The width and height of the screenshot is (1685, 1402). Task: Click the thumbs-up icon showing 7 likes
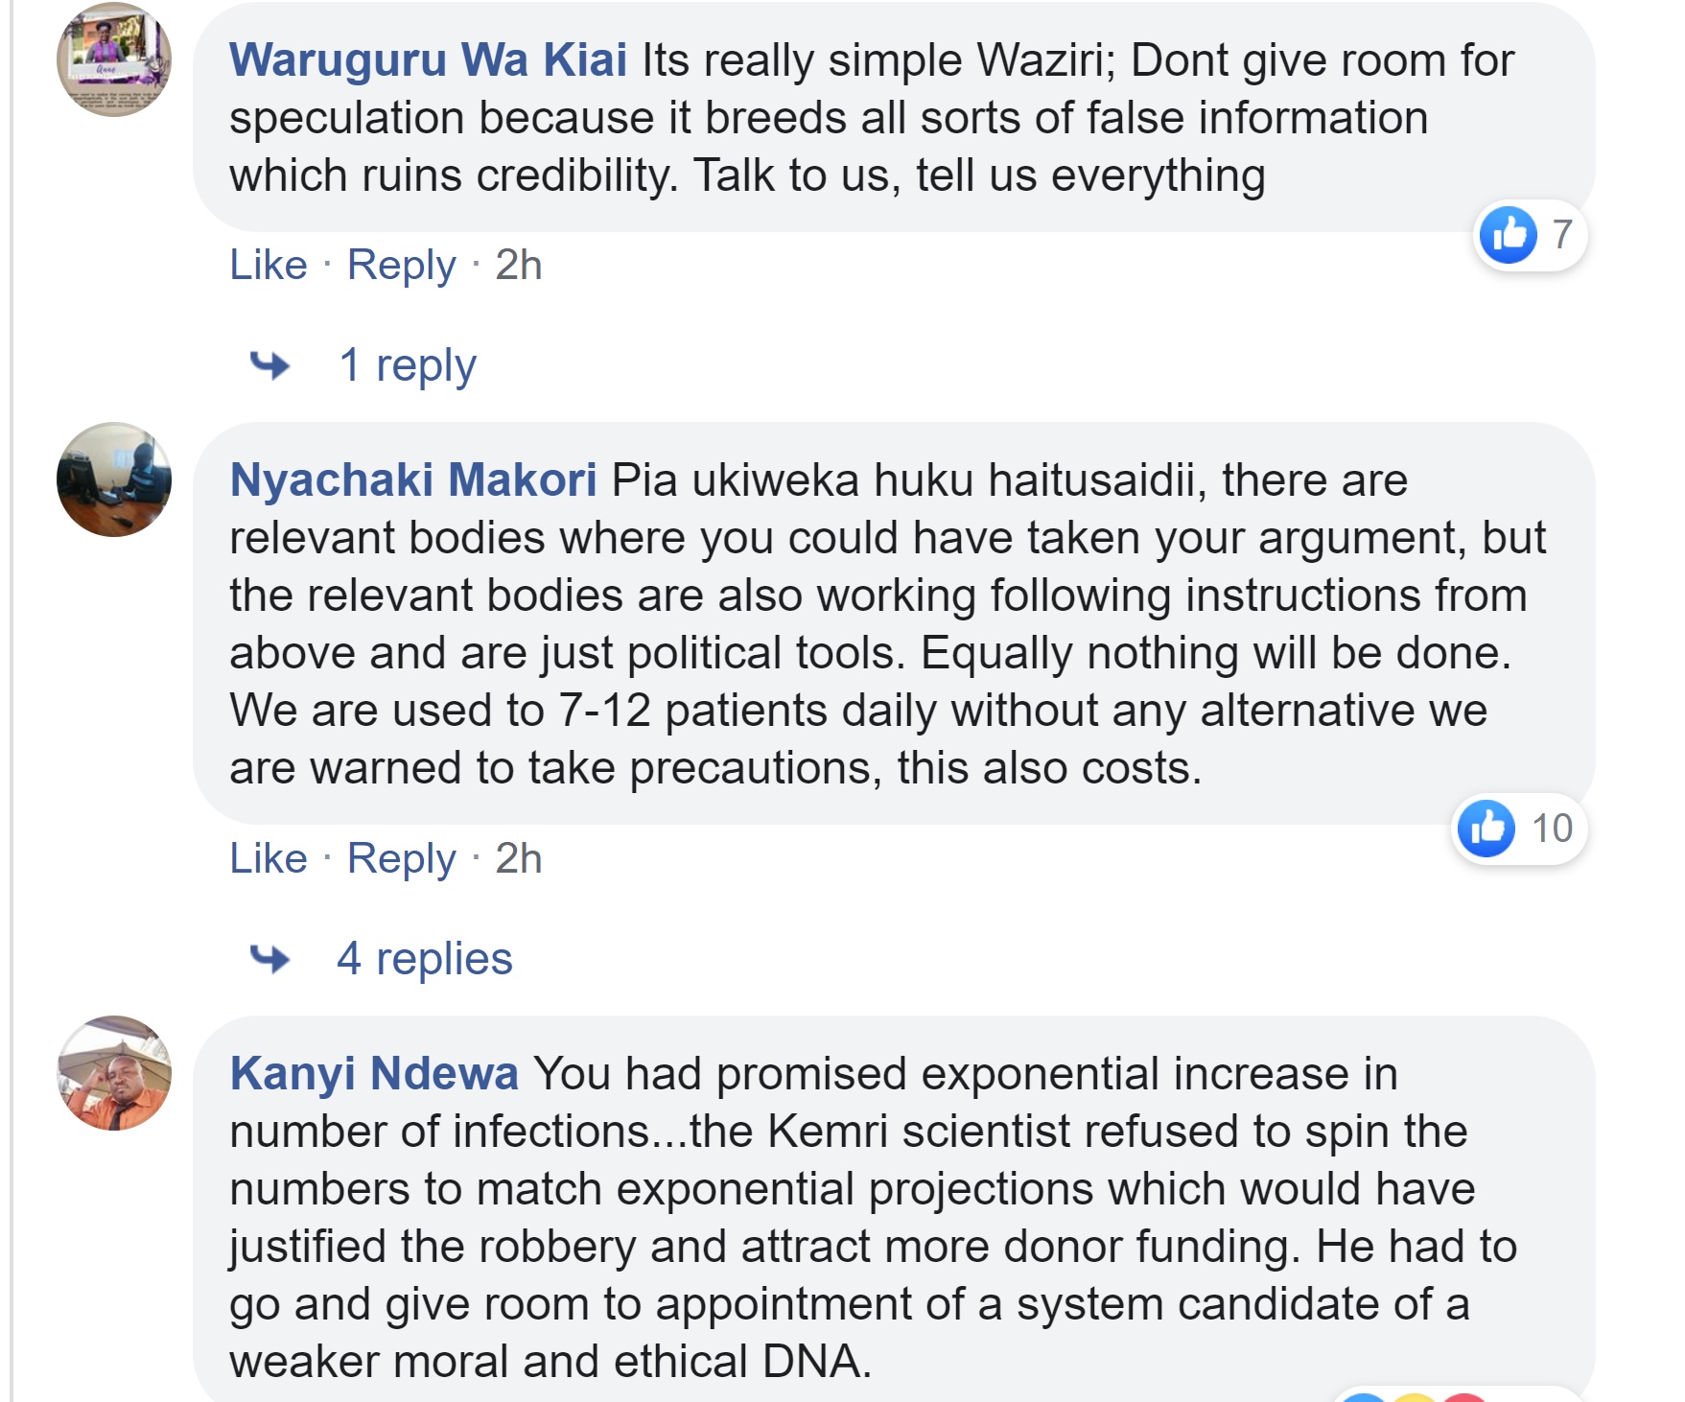click(x=1508, y=235)
